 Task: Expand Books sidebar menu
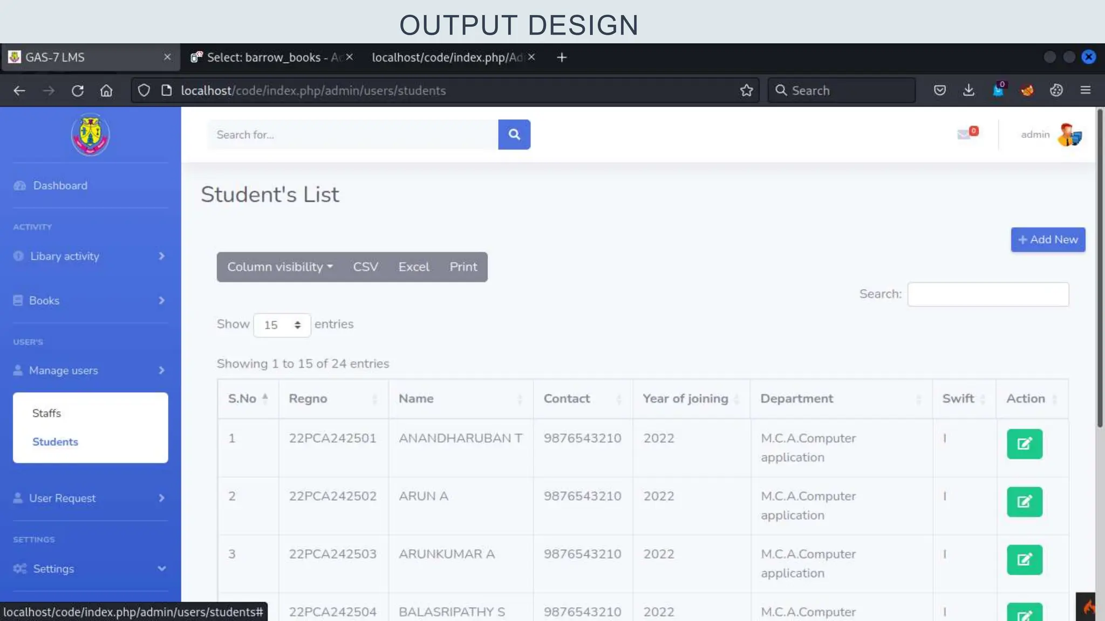90,300
